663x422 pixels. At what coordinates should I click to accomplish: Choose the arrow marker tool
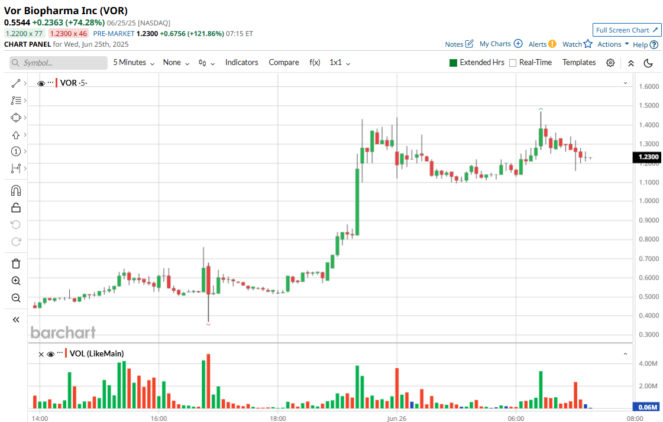(15, 135)
